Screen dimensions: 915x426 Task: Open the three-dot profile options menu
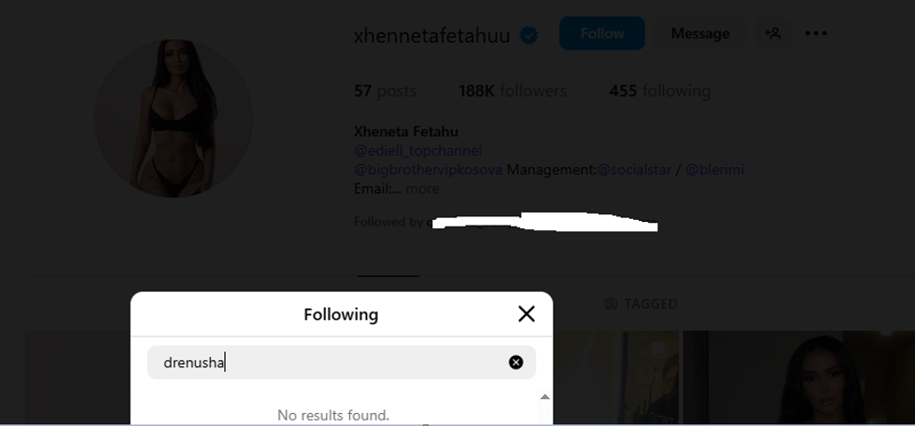(816, 34)
